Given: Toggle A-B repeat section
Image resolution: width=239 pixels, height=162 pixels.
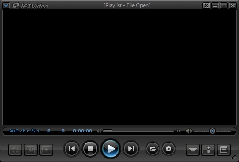Looking at the screenshot, I should (x=14, y=131).
